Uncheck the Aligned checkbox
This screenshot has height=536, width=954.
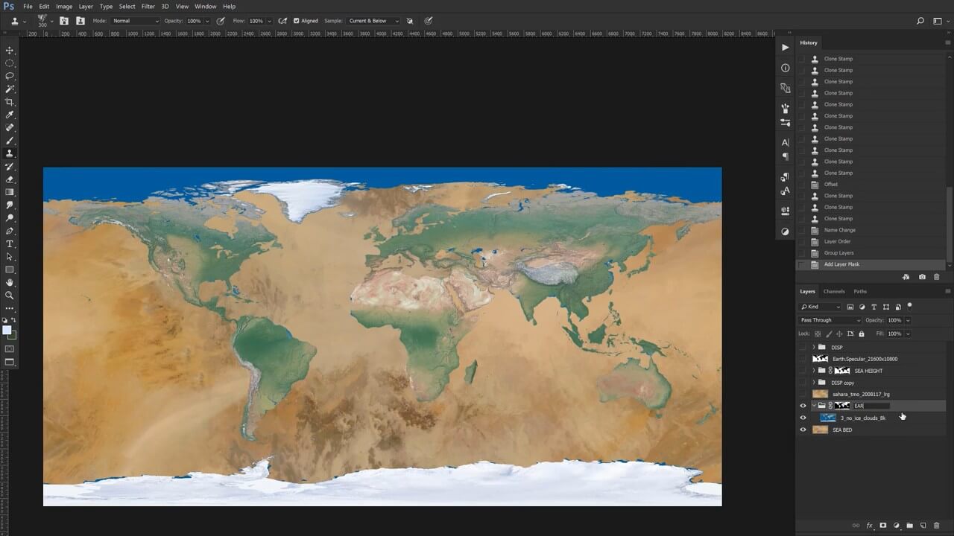[297, 21]
